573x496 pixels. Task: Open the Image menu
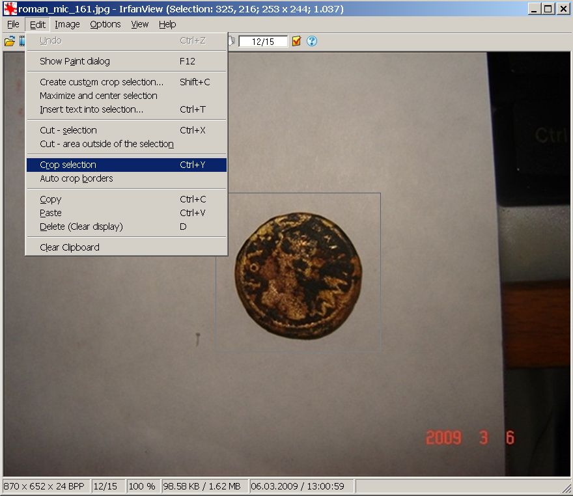click(x=67, y=24)
